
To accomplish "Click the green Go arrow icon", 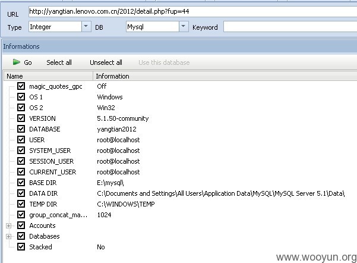I will pyautogui.click(x=17, y=62).
